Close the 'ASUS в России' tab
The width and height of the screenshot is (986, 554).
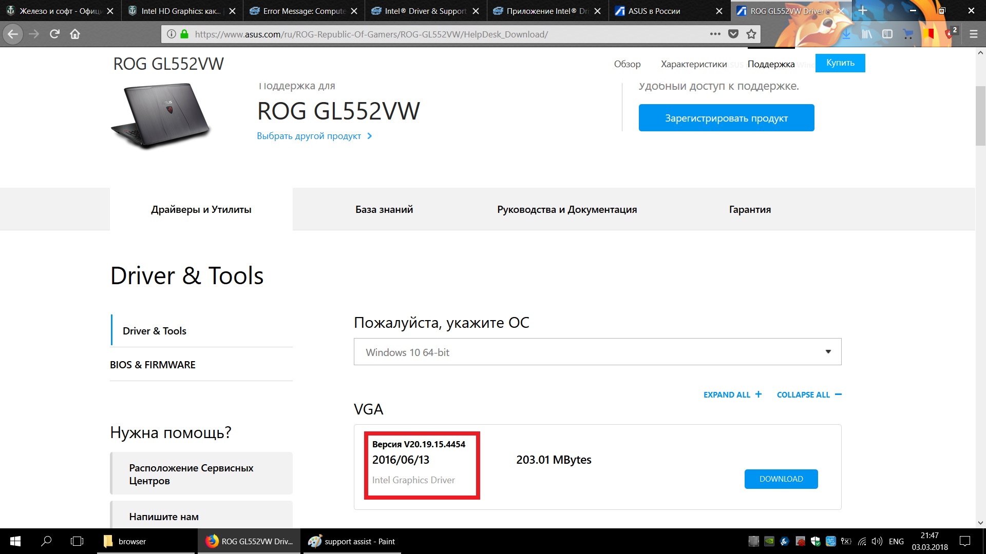coord(719,11)
